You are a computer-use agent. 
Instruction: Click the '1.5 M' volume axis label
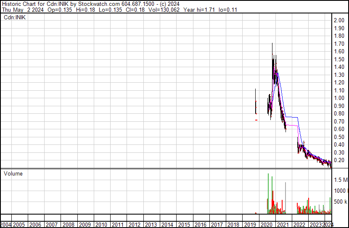click(341, 180)
